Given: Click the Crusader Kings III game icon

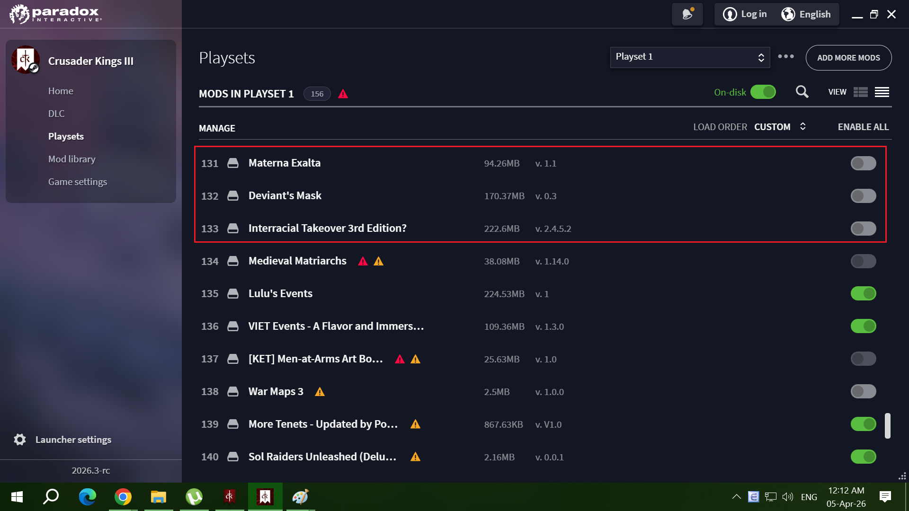Looking at the screenshot, I should tap(26, 60).
